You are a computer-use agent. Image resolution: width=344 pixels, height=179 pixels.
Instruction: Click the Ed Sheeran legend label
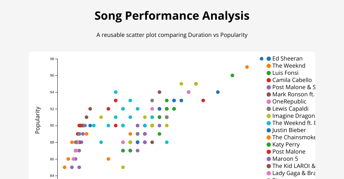287,59
